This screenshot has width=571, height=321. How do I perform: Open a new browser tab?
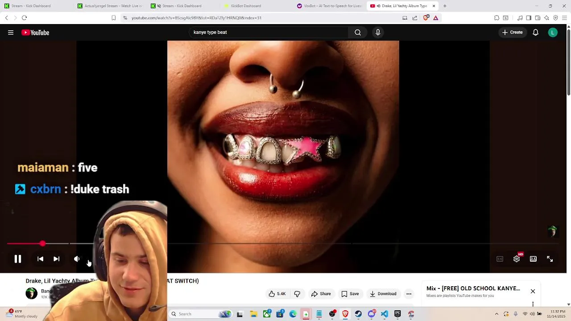445,6
